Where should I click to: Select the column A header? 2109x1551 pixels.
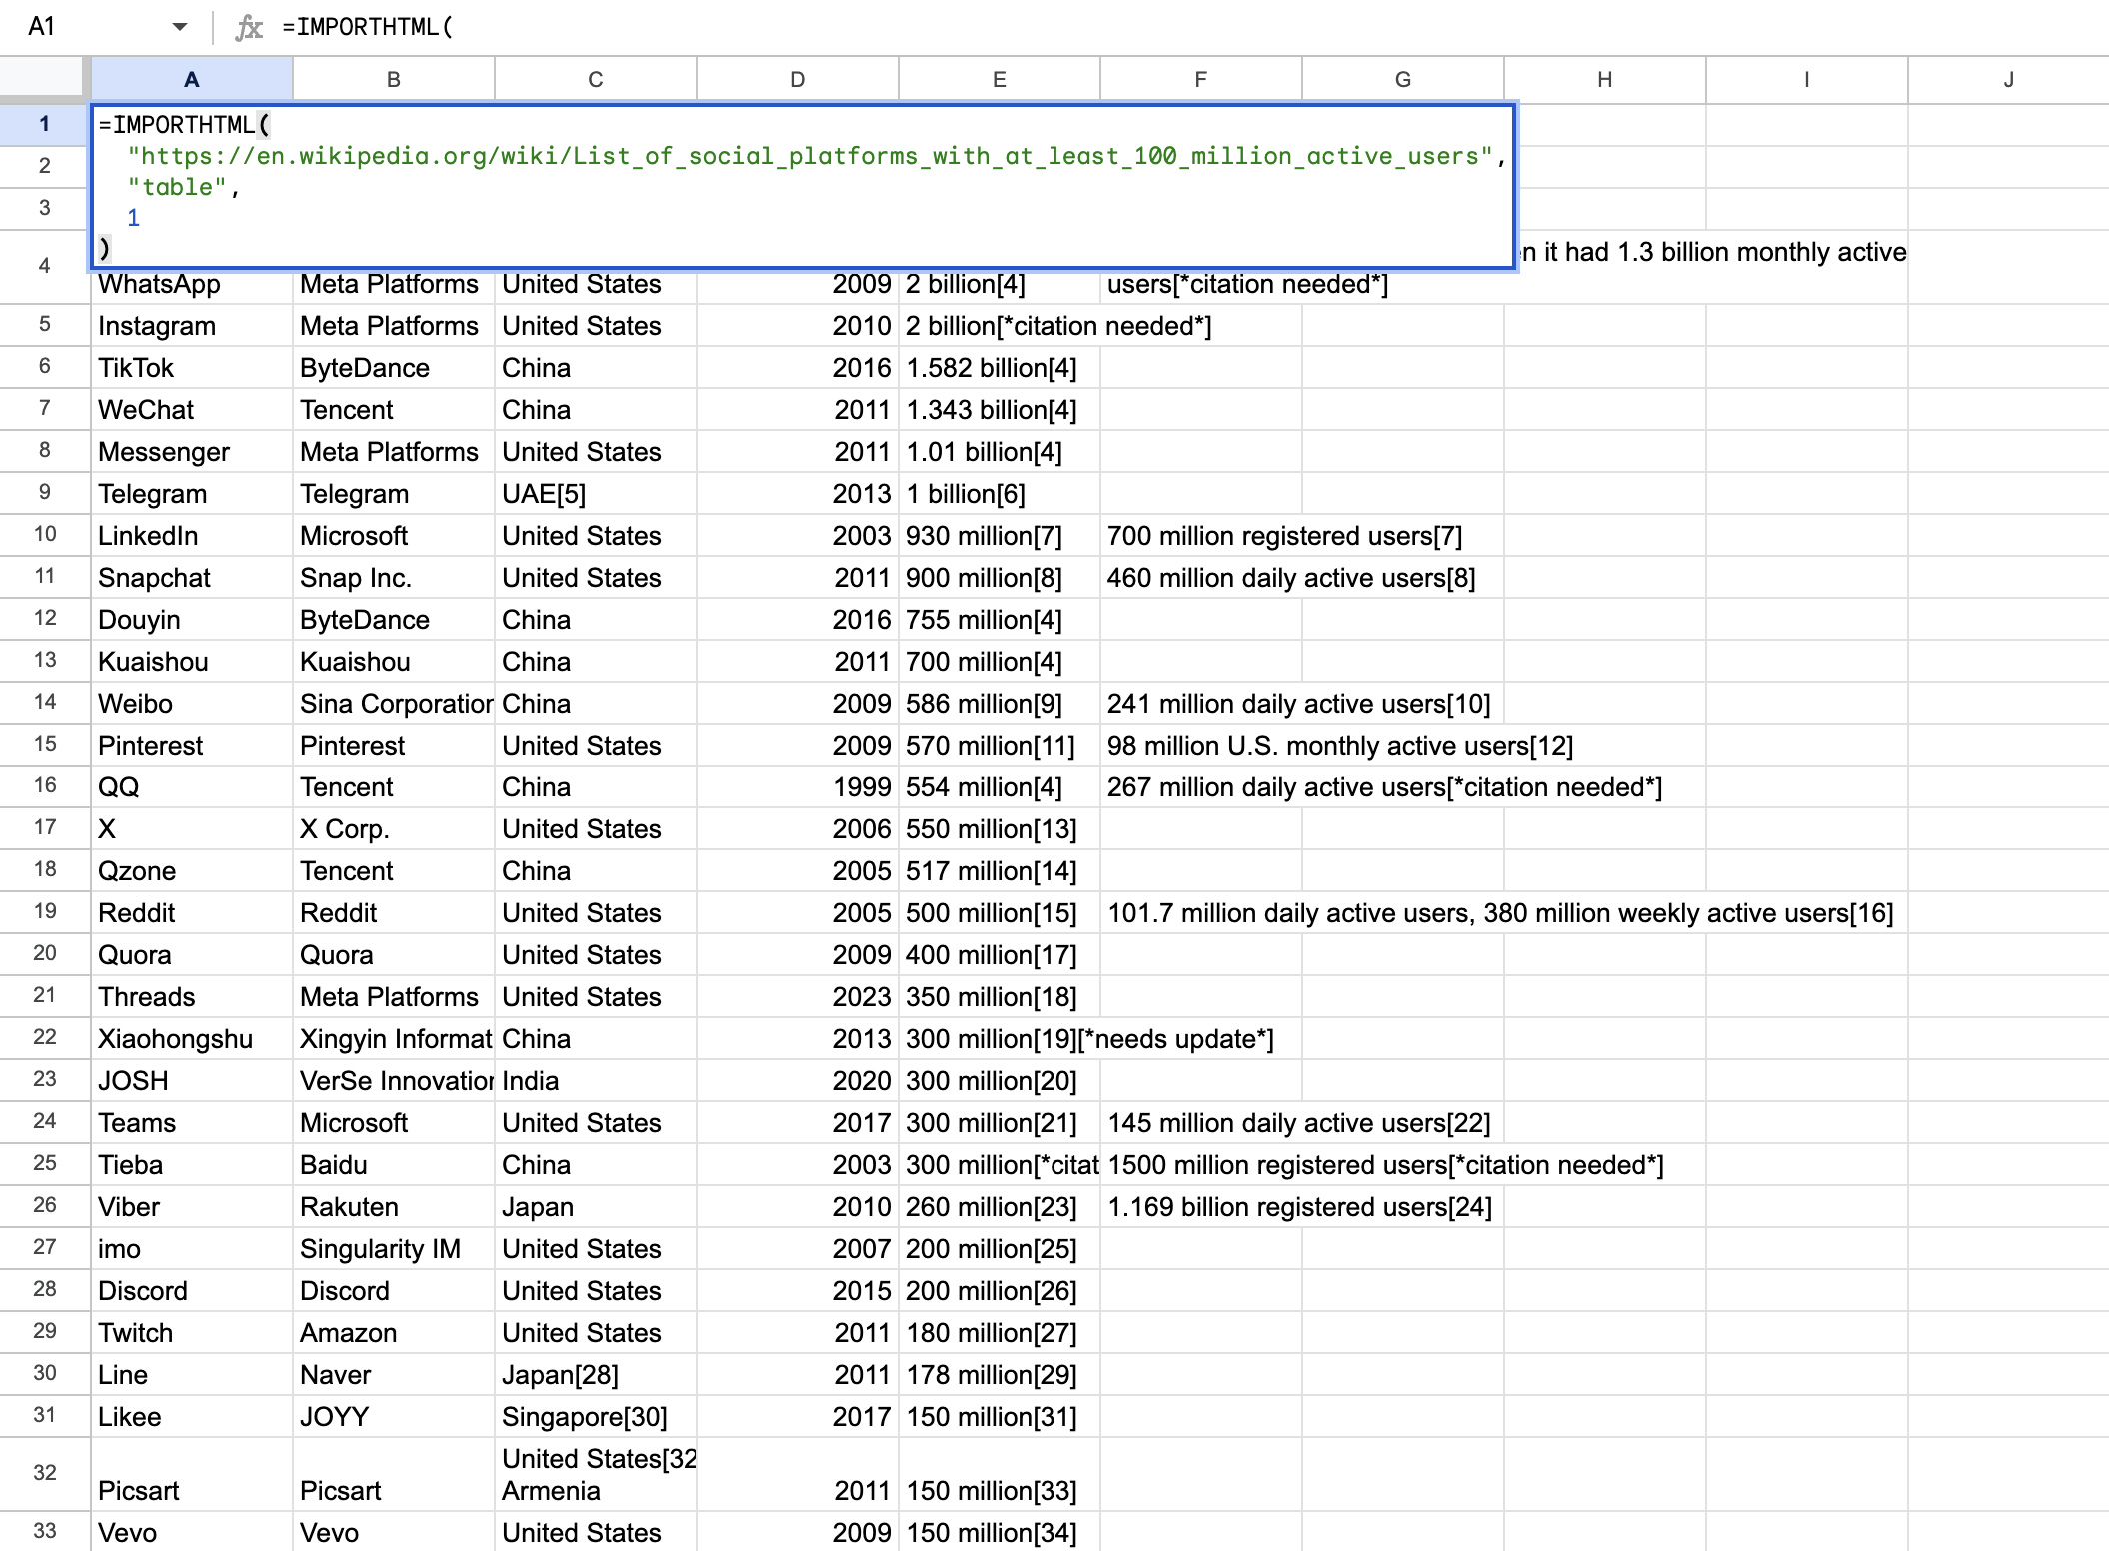coord(191,79)
